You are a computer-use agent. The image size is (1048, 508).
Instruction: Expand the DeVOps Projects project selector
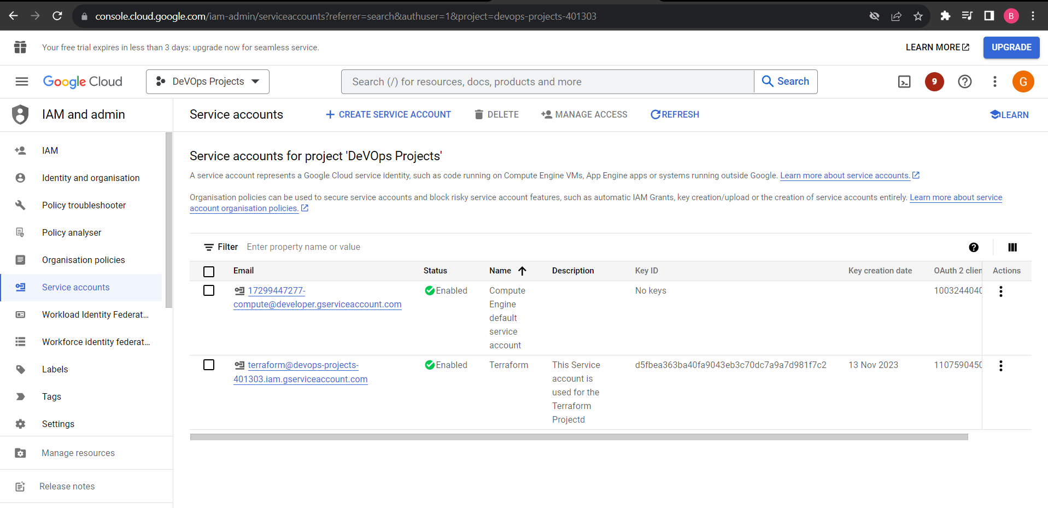tap(208, 82)
